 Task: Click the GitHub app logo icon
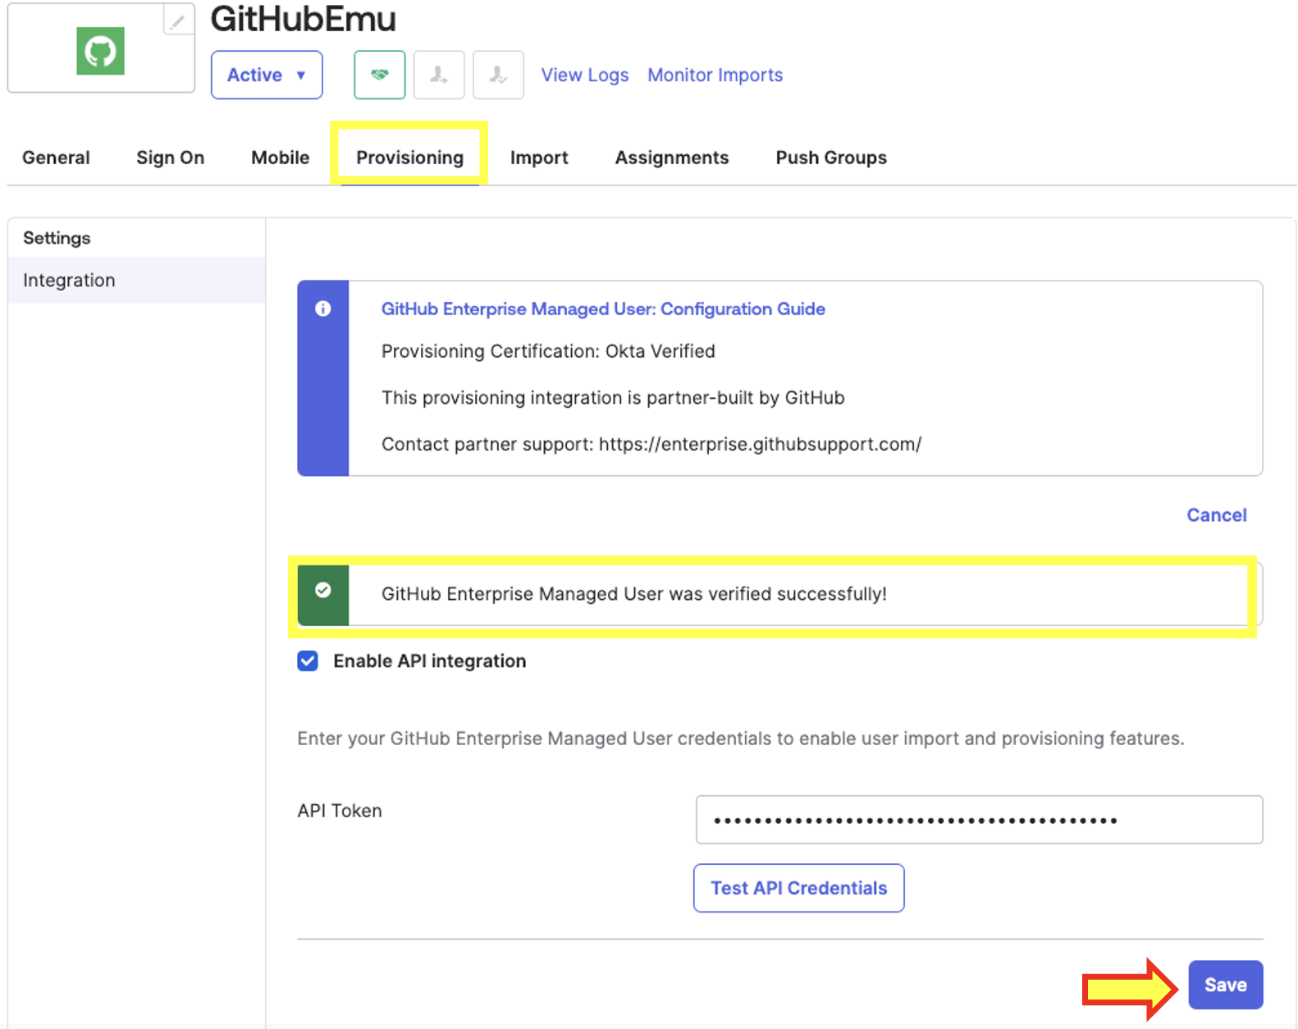[x=100, y=51]
